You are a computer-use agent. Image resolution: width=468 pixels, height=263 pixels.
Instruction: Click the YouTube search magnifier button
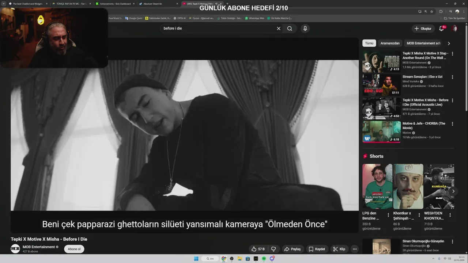(290, 28)
